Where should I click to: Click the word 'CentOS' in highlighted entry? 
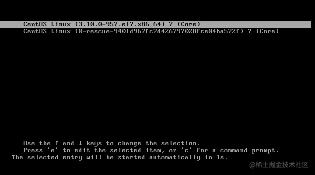pyautogui.click(x=35, y=24)
